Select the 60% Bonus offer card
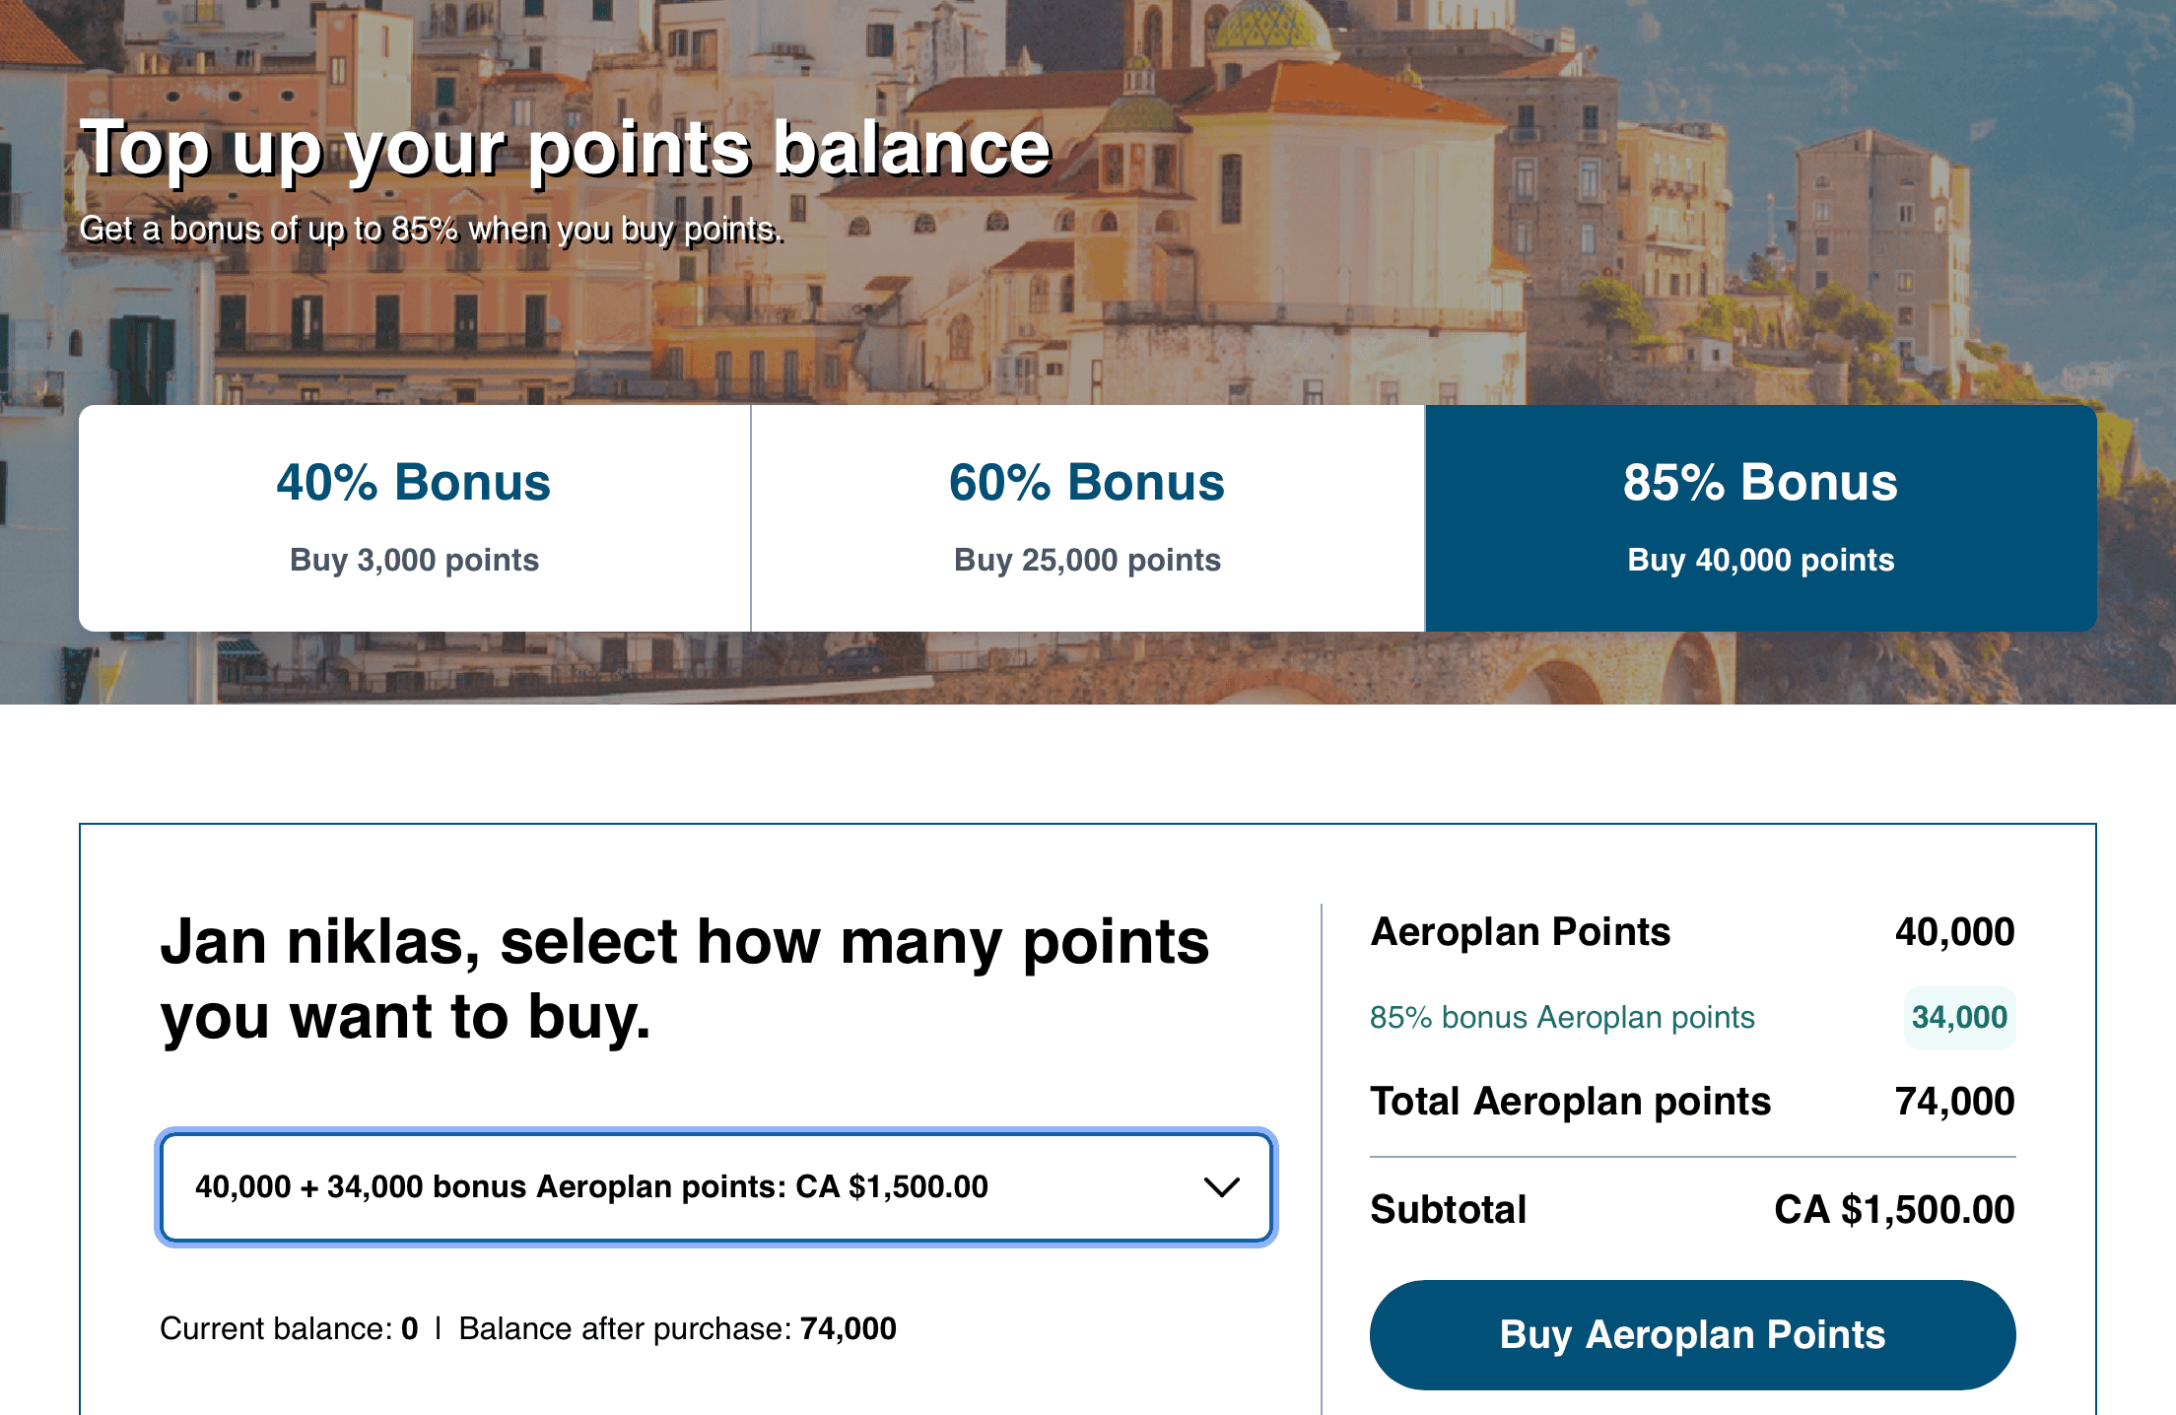 (x=1087, y=517)
